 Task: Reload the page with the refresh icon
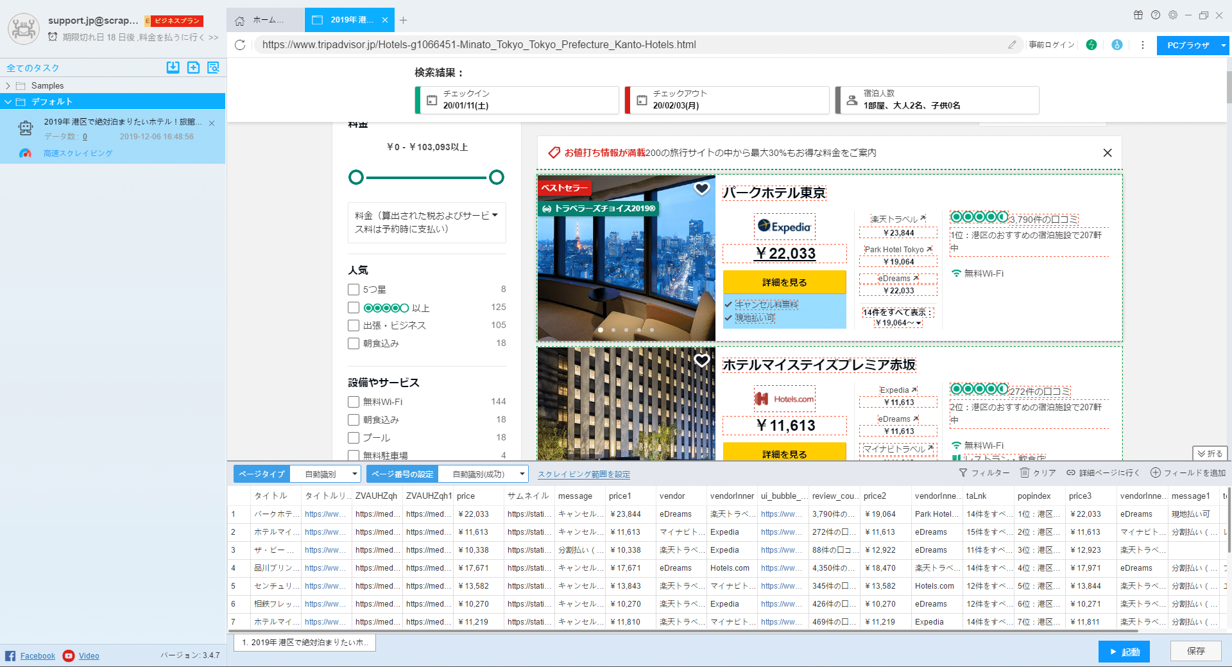(x=240, y=45)
